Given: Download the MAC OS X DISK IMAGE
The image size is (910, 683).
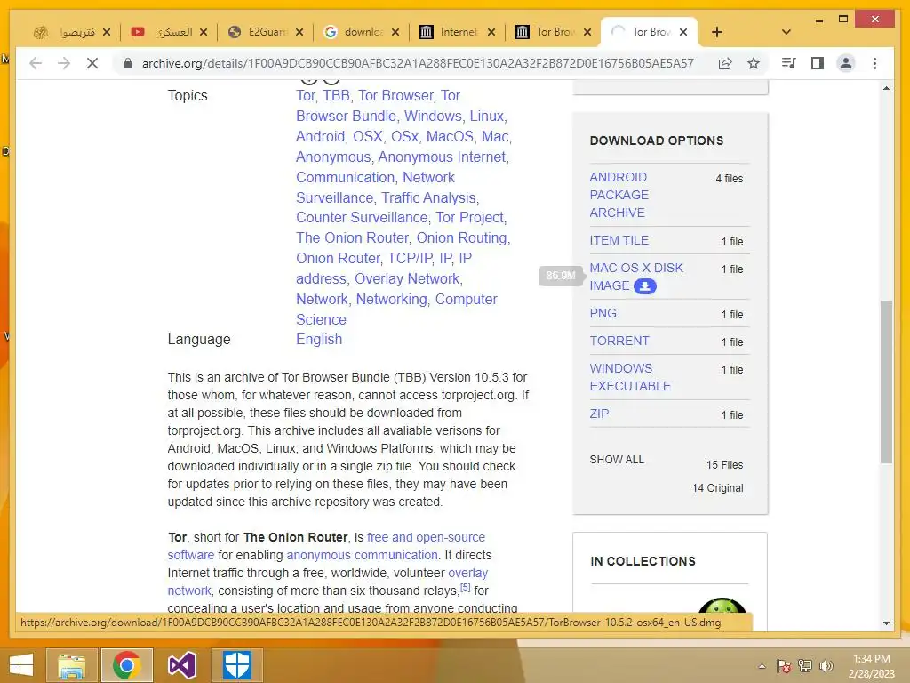Looking at the screenshot, I should pos(636,277).
